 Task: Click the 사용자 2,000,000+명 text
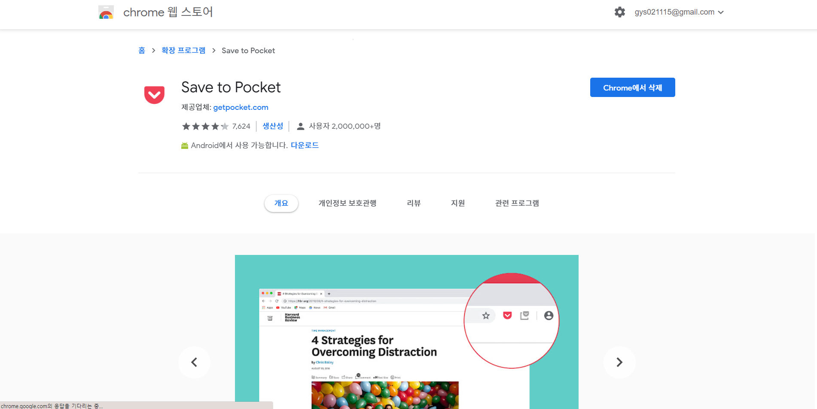point(345,126)
